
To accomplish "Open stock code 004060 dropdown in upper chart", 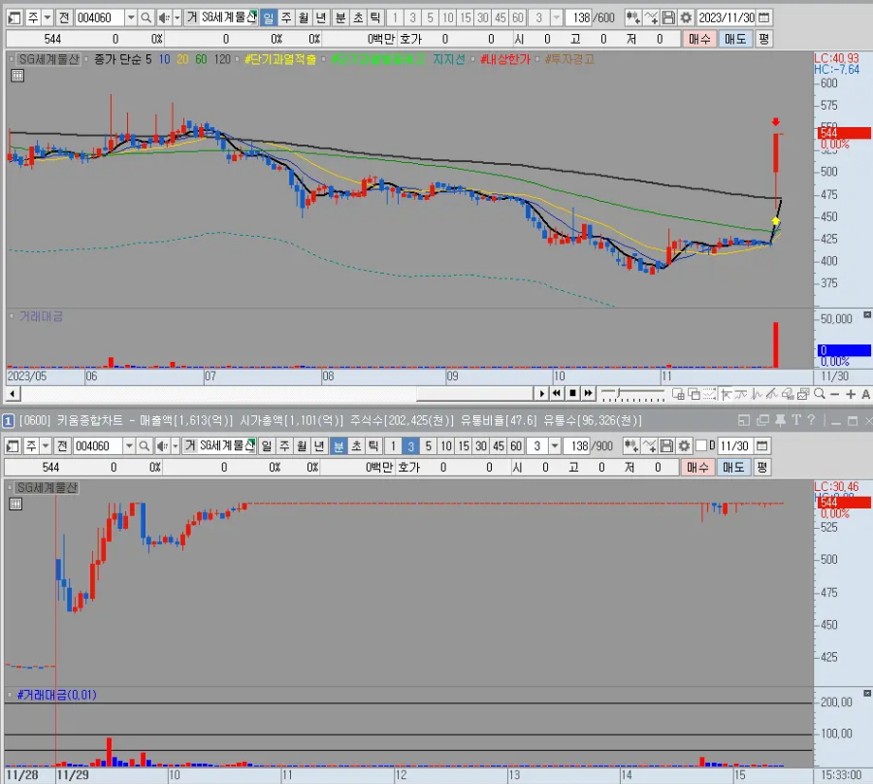I will pos(131,17).
